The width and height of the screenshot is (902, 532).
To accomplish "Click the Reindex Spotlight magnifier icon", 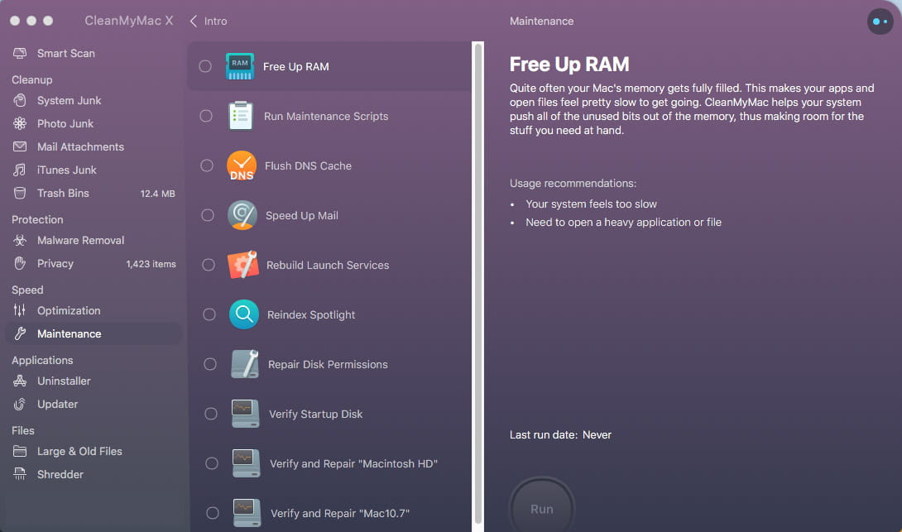I will 244,314.
